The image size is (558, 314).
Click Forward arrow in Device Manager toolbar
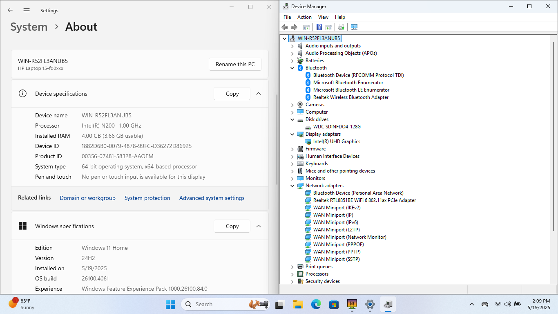click(x=294, y=27)
